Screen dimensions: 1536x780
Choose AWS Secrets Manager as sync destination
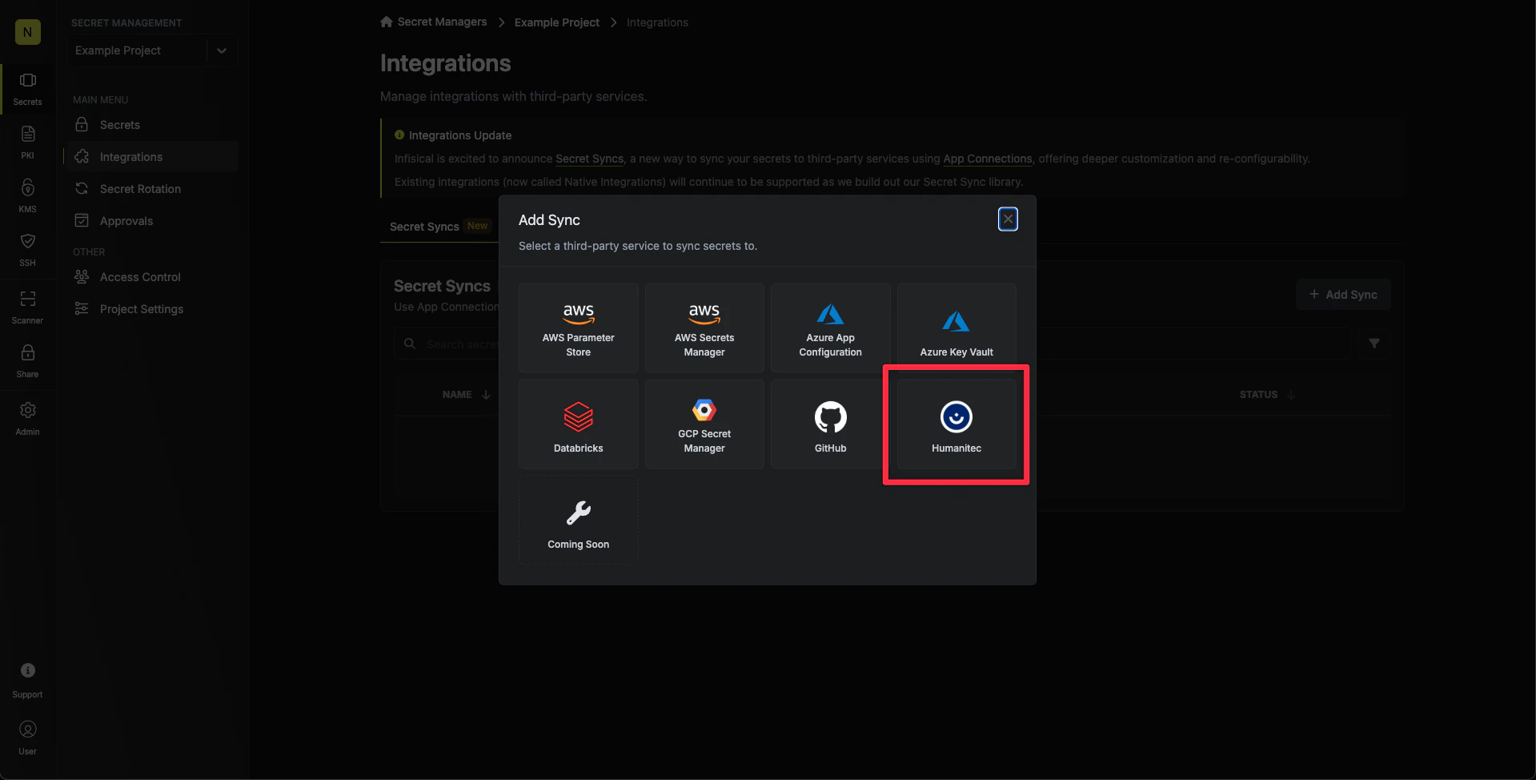(704, 328)
